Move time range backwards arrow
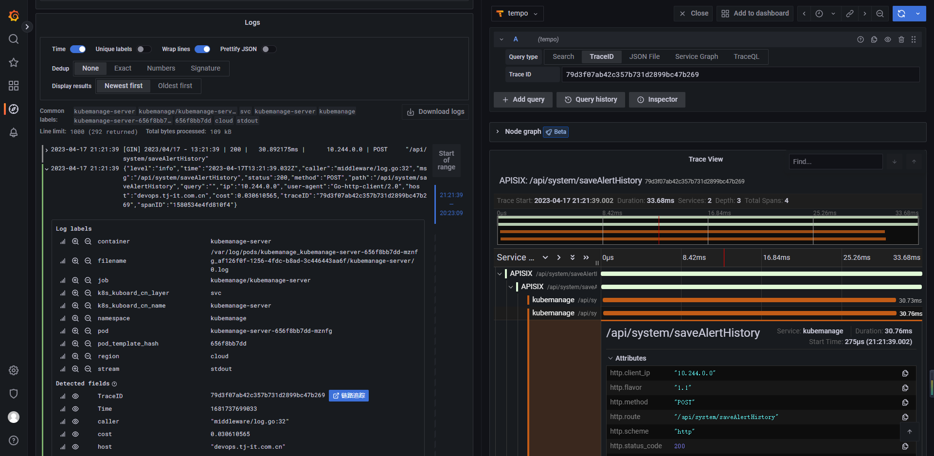 [x=804, y=14]
